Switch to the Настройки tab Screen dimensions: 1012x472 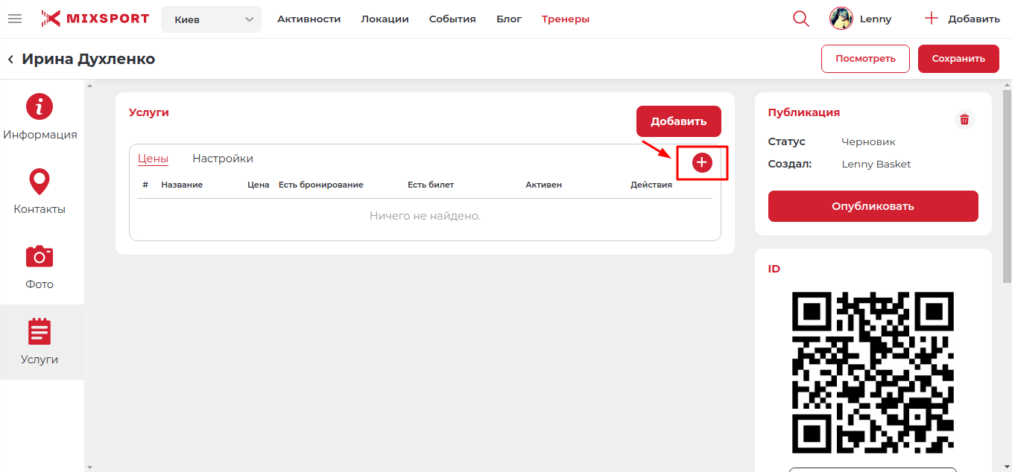click(223, 159)
